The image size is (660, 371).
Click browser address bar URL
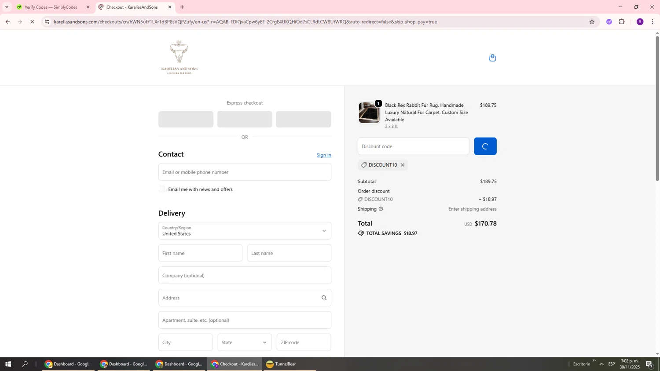pyautogui.click(x=246, y=22)
